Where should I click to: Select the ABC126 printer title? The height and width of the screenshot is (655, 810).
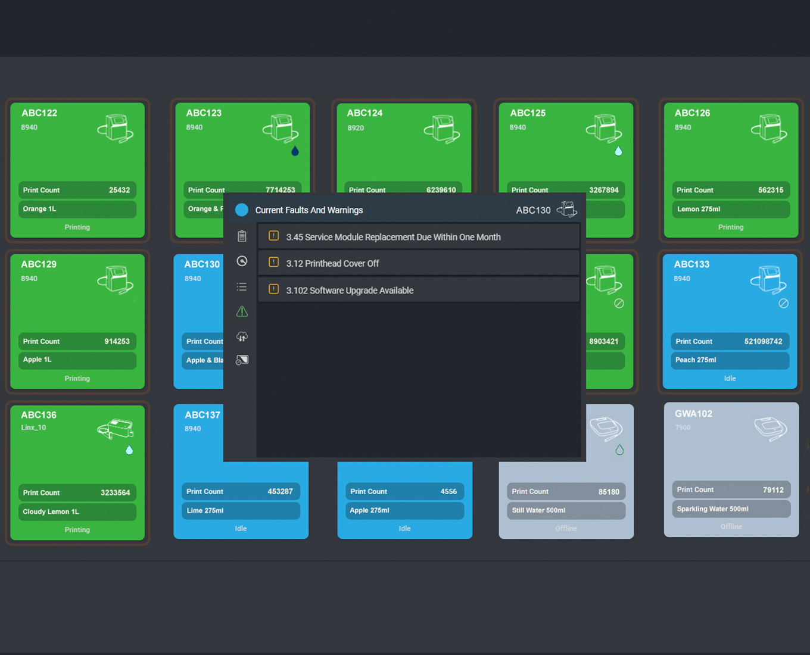[x=692, y=113]
